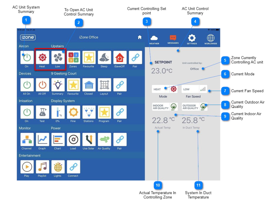Image resolution: width=274 pixels, height=210 pixels.
Task: Click the garage door Closed icon
Action: tap(89, 85)
